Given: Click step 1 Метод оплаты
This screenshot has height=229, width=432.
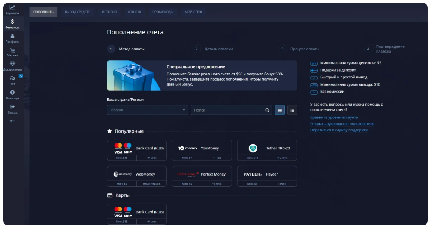Looking at the screenshot, I should pyautogui.click(x=126, y=49).
